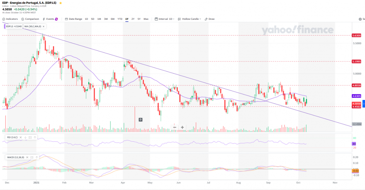This screenshot has width=365, height=190.
Task: Maximize the RSI panel
Action: pyautogui.click(x=30, y=138)
